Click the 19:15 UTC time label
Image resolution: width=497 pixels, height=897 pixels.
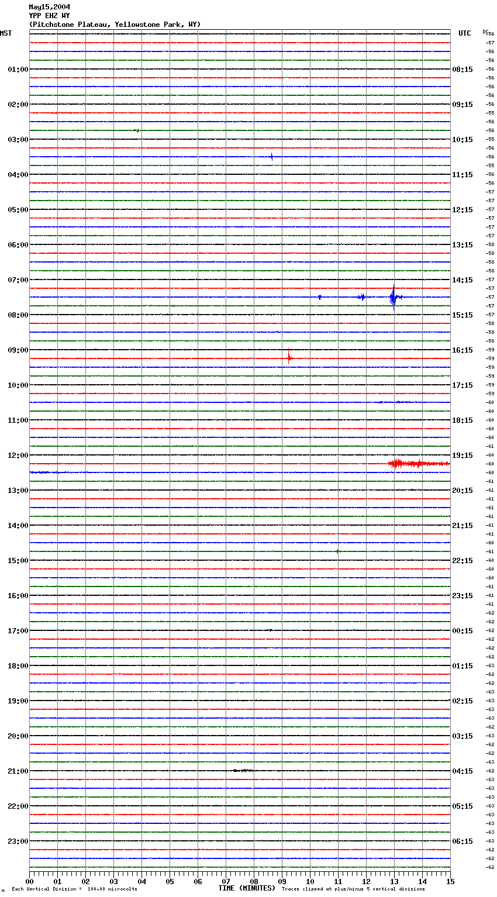click(463, 456)
